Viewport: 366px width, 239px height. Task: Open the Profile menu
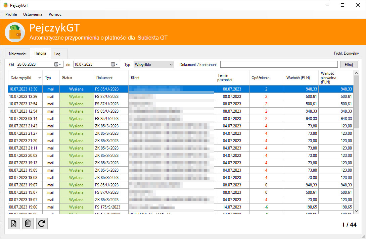point(11,14)
